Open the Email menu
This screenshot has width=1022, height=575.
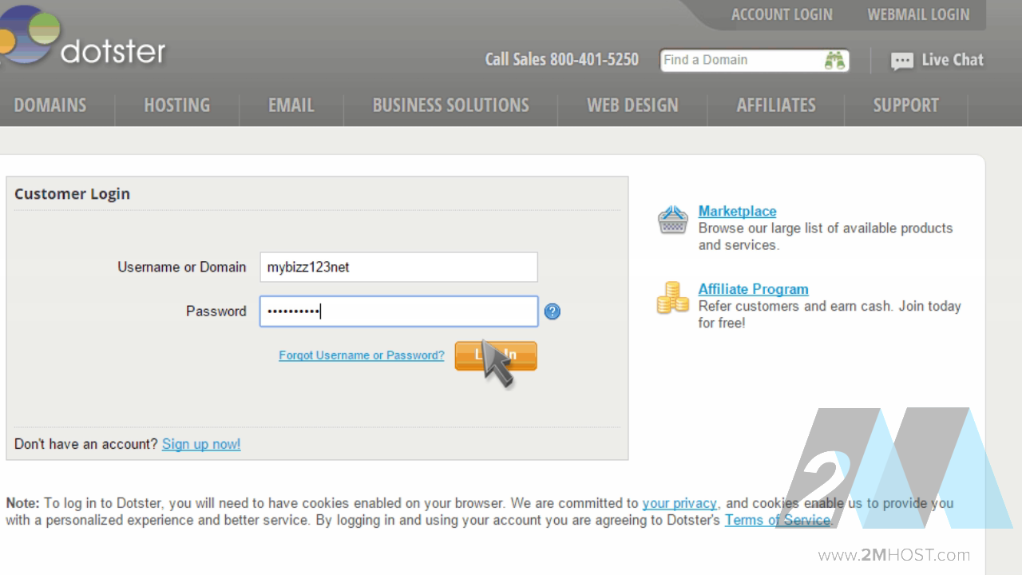coord(291,105)
